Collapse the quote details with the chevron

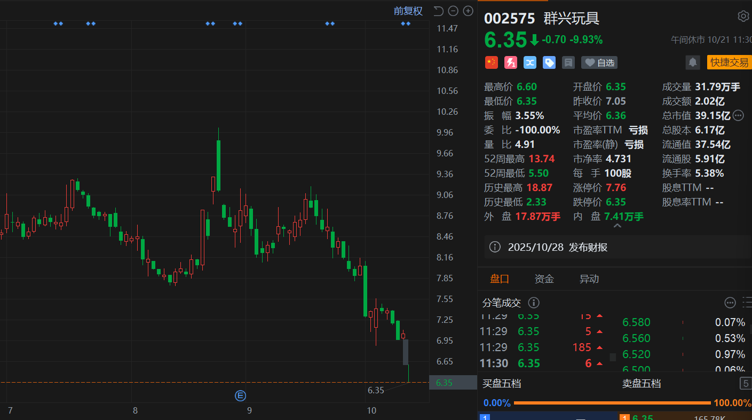618,226
